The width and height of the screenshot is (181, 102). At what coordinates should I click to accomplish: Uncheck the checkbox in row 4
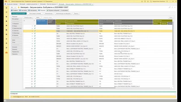35,33
